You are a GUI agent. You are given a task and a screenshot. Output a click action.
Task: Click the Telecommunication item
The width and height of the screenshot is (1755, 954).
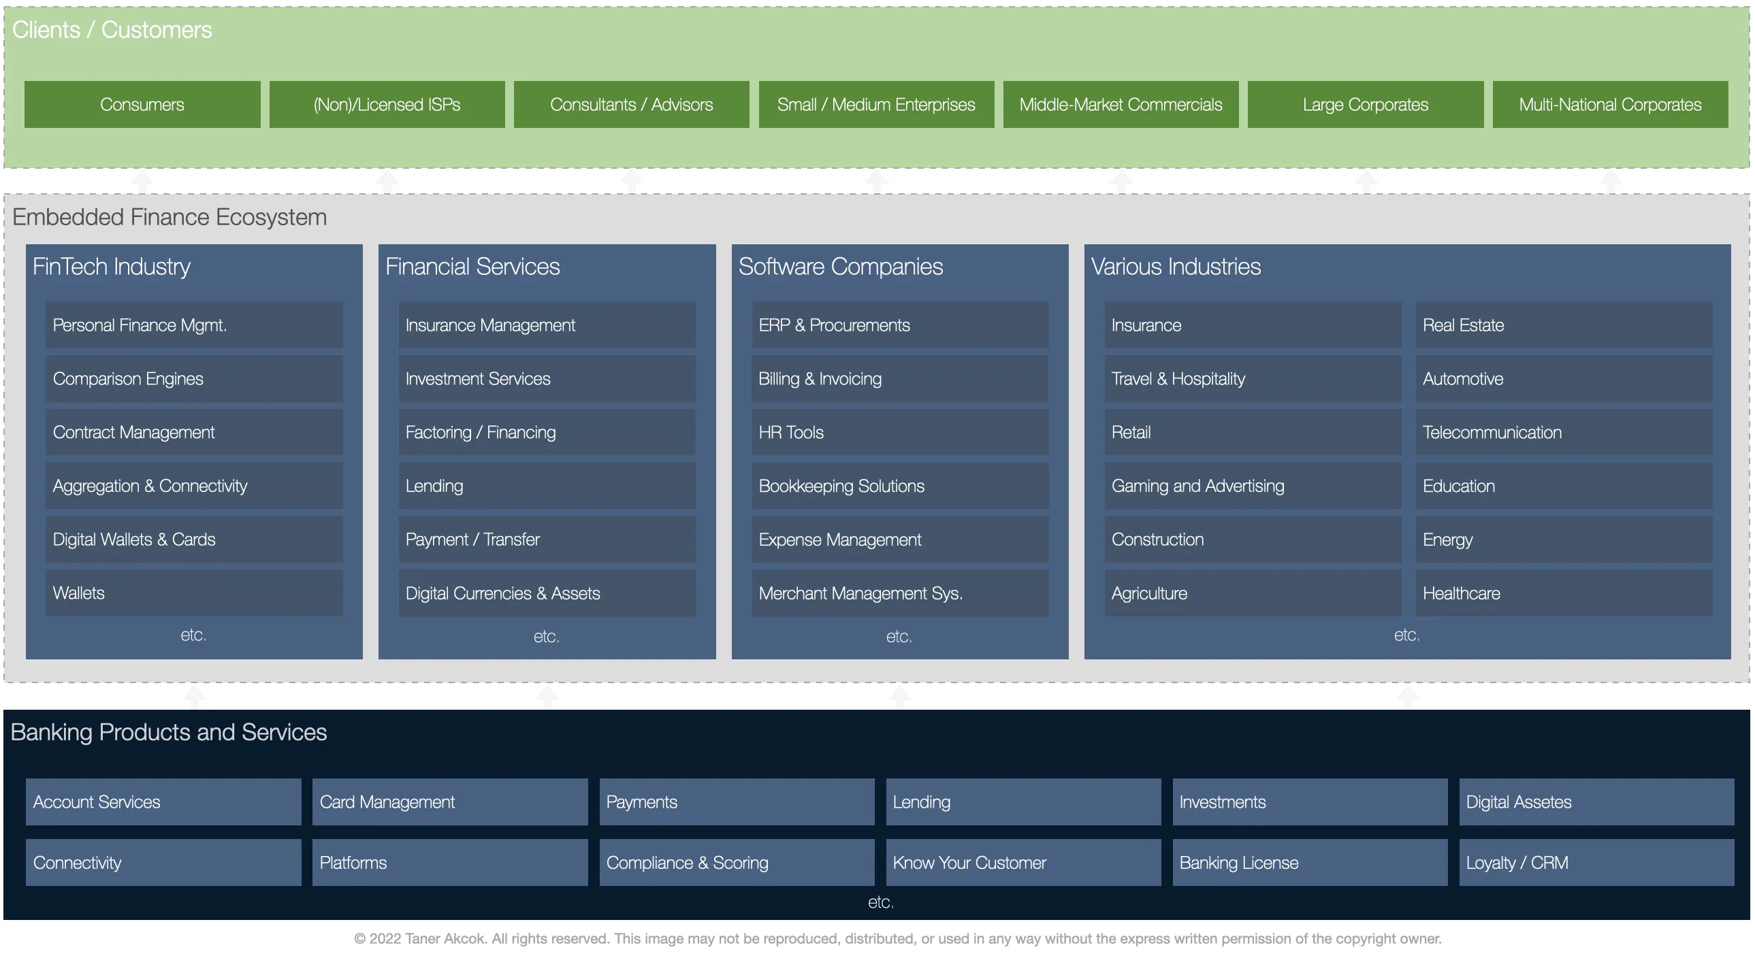tap(1564, 432)
